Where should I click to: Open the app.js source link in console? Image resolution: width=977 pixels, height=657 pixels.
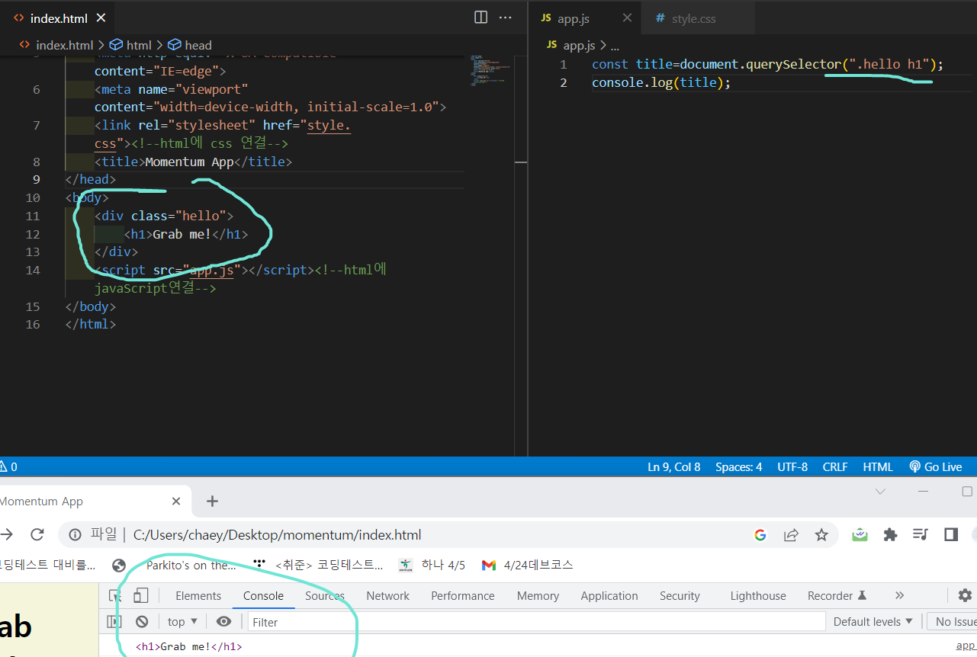[x=966, y=646]
